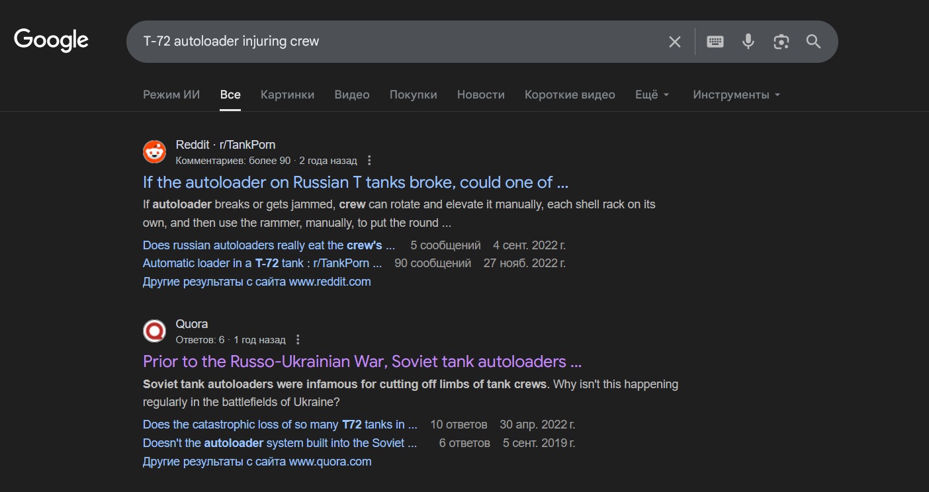Open search by image camera icon
929x492 pixels.
pyautogui.click(x=781, y=42)
